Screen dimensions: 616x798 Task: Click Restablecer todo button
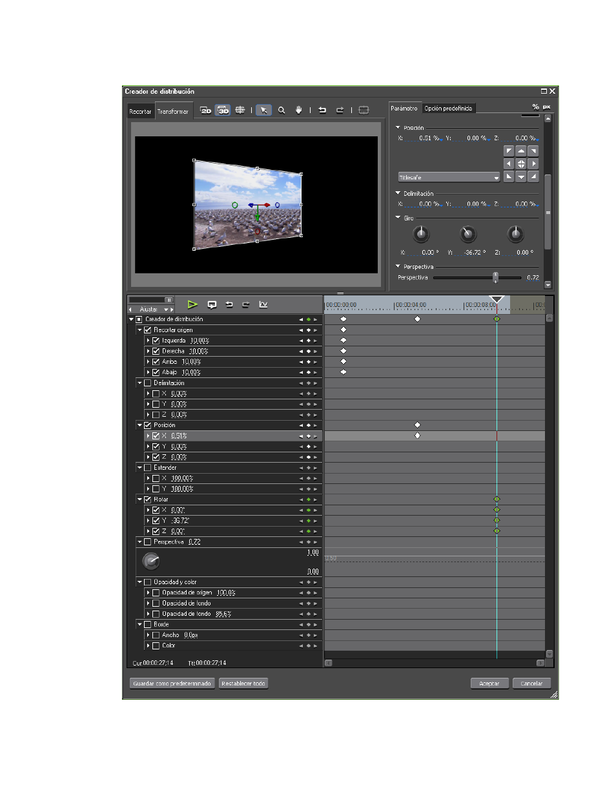(x=243, y=683)
